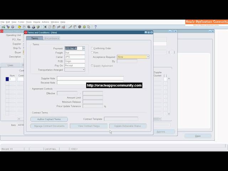Click the Author Contract Terms button
Screen dimensions: 228x171
point(49,119)
